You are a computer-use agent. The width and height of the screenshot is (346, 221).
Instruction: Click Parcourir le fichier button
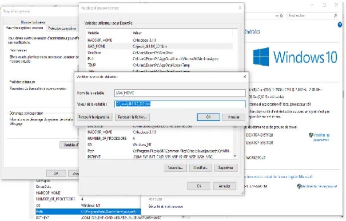(132, 117)
